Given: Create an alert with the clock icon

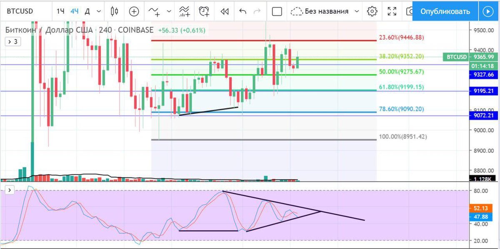Looking at the screenshot, I should [204, 11].
